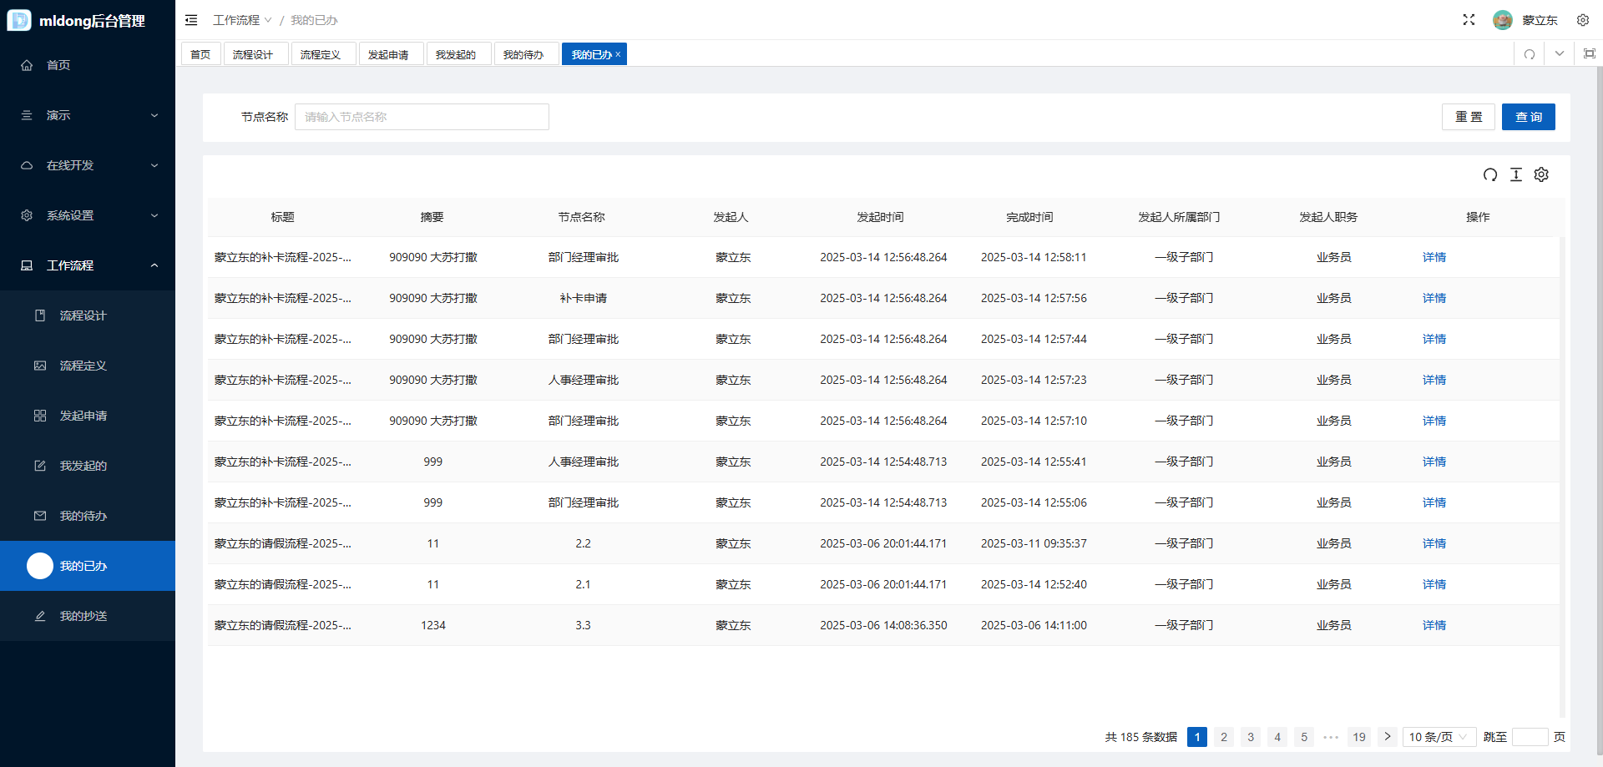Open the tab bar chevron dropdown
The width and height of the screenshot is (1603, 767).
coord(1559,54)
